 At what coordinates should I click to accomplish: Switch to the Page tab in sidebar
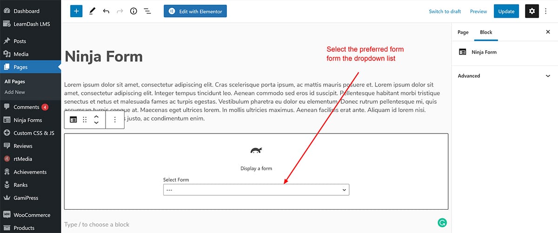463,32
